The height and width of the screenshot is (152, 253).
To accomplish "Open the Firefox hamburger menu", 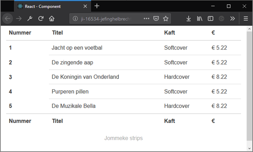I will click(245, 19).
